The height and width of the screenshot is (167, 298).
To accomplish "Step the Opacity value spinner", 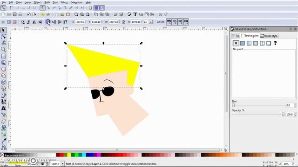I will [295, 115].
